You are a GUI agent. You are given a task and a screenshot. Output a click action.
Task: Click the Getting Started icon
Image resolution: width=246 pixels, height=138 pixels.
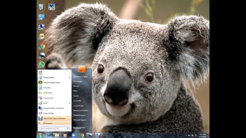(40, 77)
